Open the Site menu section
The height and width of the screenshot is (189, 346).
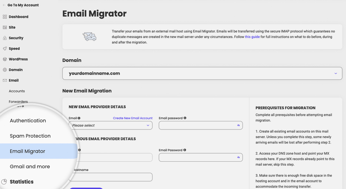[x=12, y=27]
